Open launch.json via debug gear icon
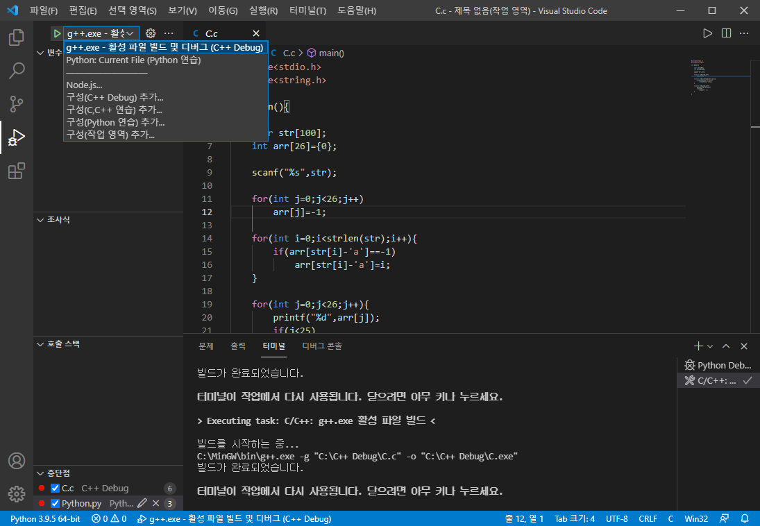Image resolution: width=760 pixels, height=526 pixels. [x=151, y=33]
